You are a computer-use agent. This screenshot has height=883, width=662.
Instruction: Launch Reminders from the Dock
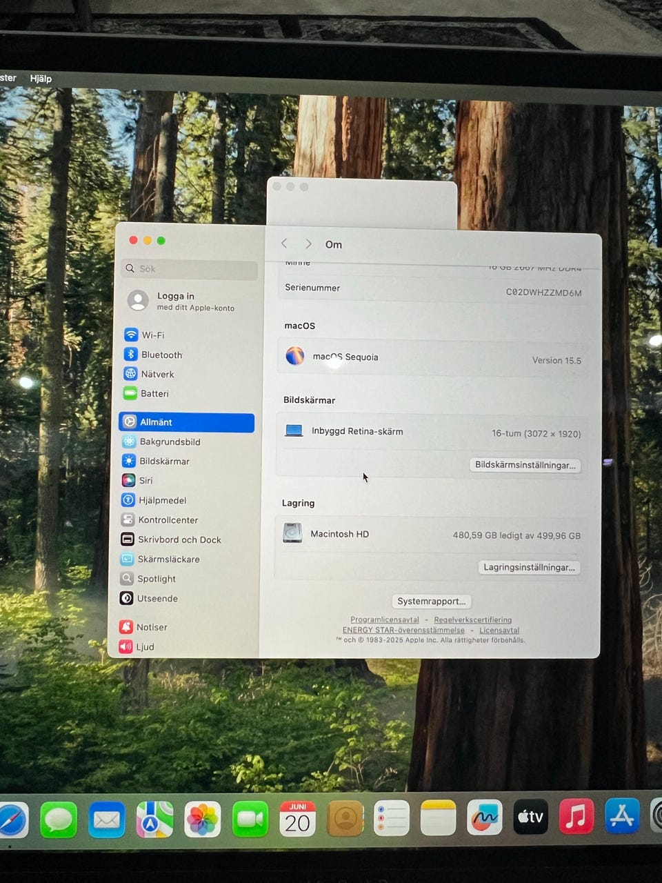click(x=392, y=819)
